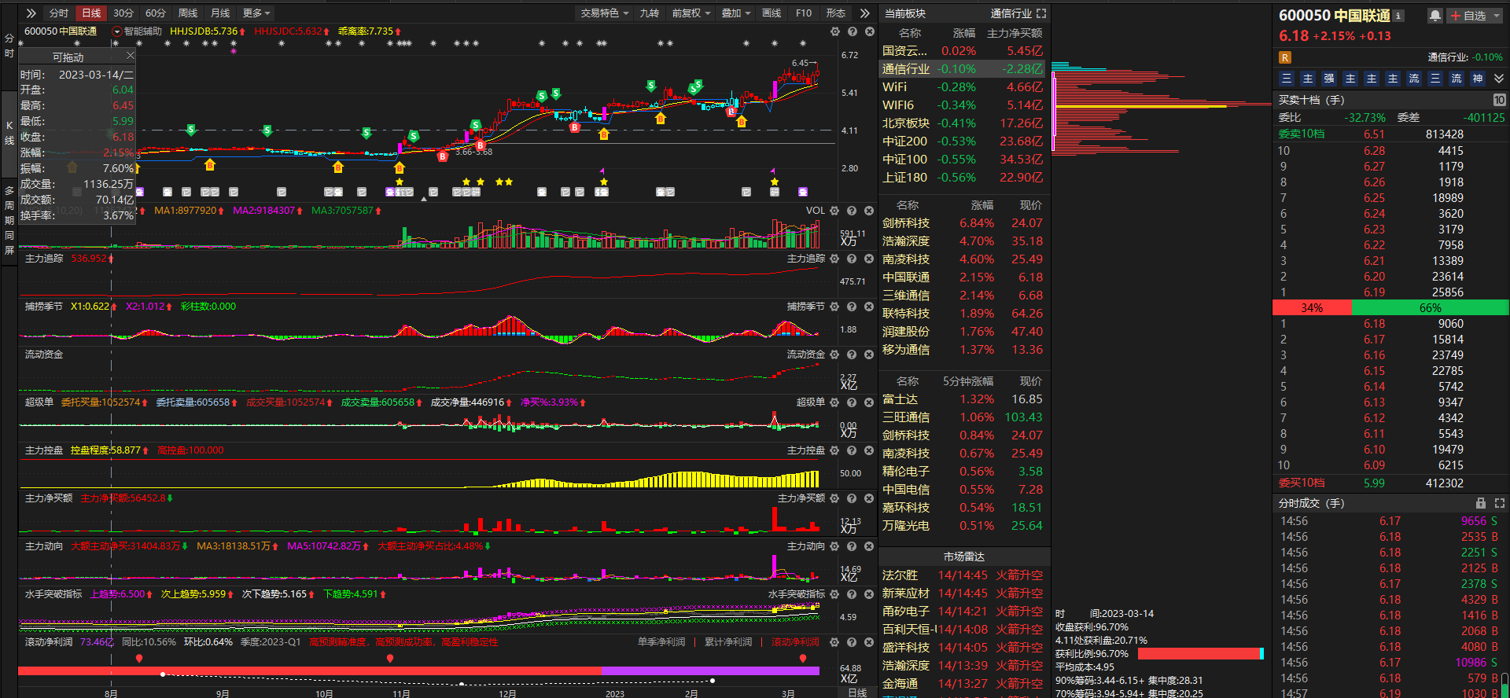The image size is (1510, 698).
Task: Open the 更多 periods dropdown
Action: point(256,13)
